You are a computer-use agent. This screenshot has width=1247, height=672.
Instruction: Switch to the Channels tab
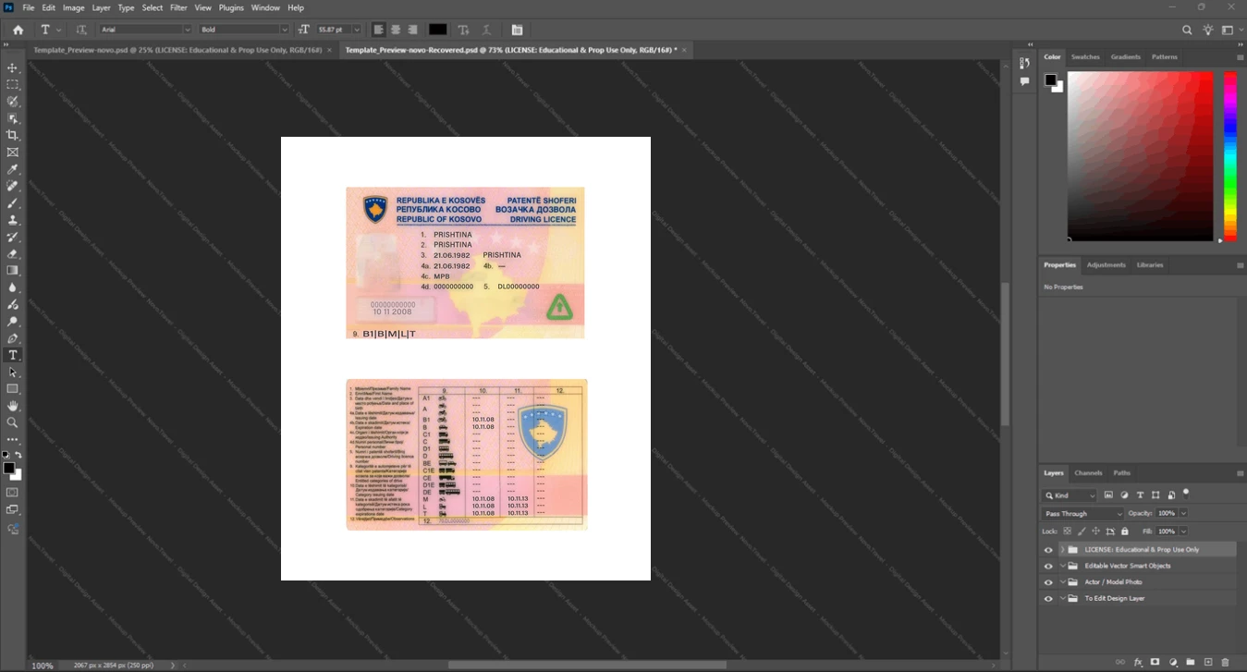tap(1088, 472)
